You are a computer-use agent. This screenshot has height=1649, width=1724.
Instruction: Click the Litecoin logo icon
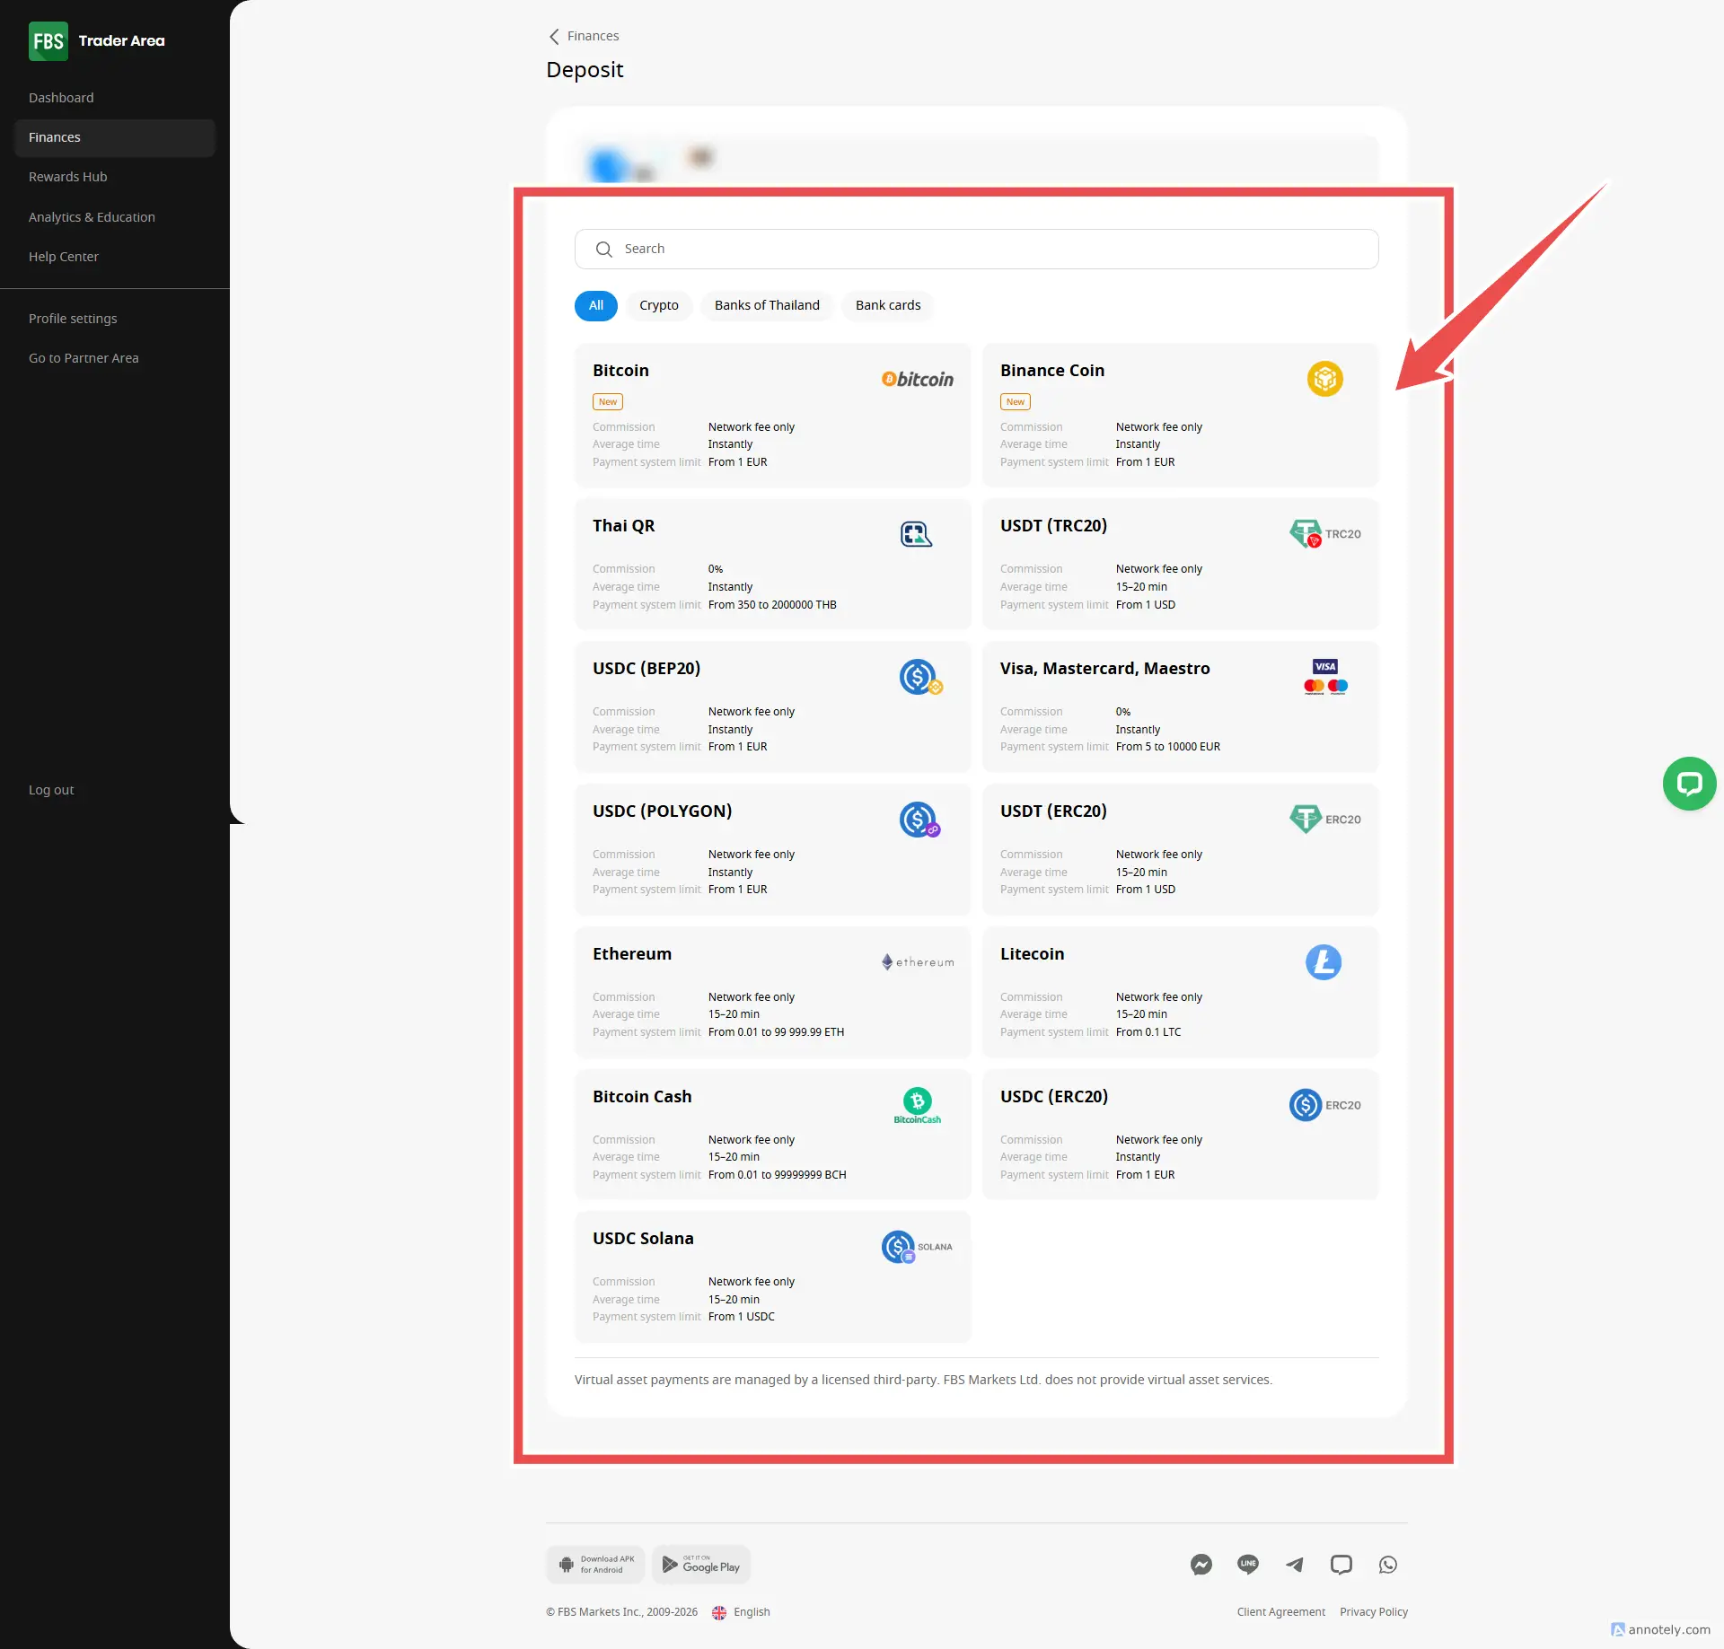pos(1323,962)
